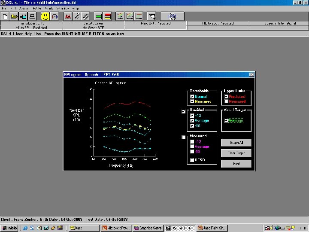
Task: Click the Inicio start button
Action: (x=9, y=228)
